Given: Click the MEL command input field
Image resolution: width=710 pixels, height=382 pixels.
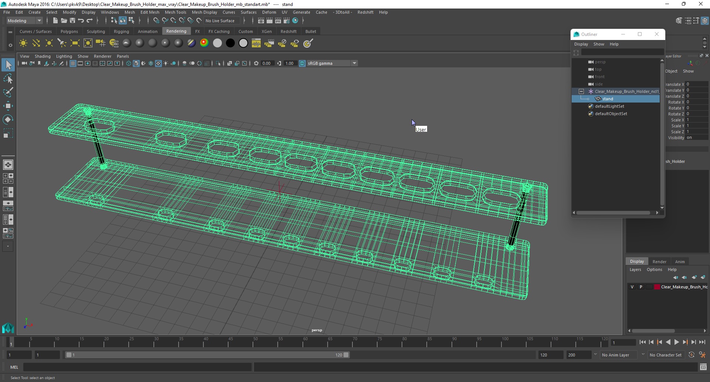Looking at the screenshot, I should [138, 367].
